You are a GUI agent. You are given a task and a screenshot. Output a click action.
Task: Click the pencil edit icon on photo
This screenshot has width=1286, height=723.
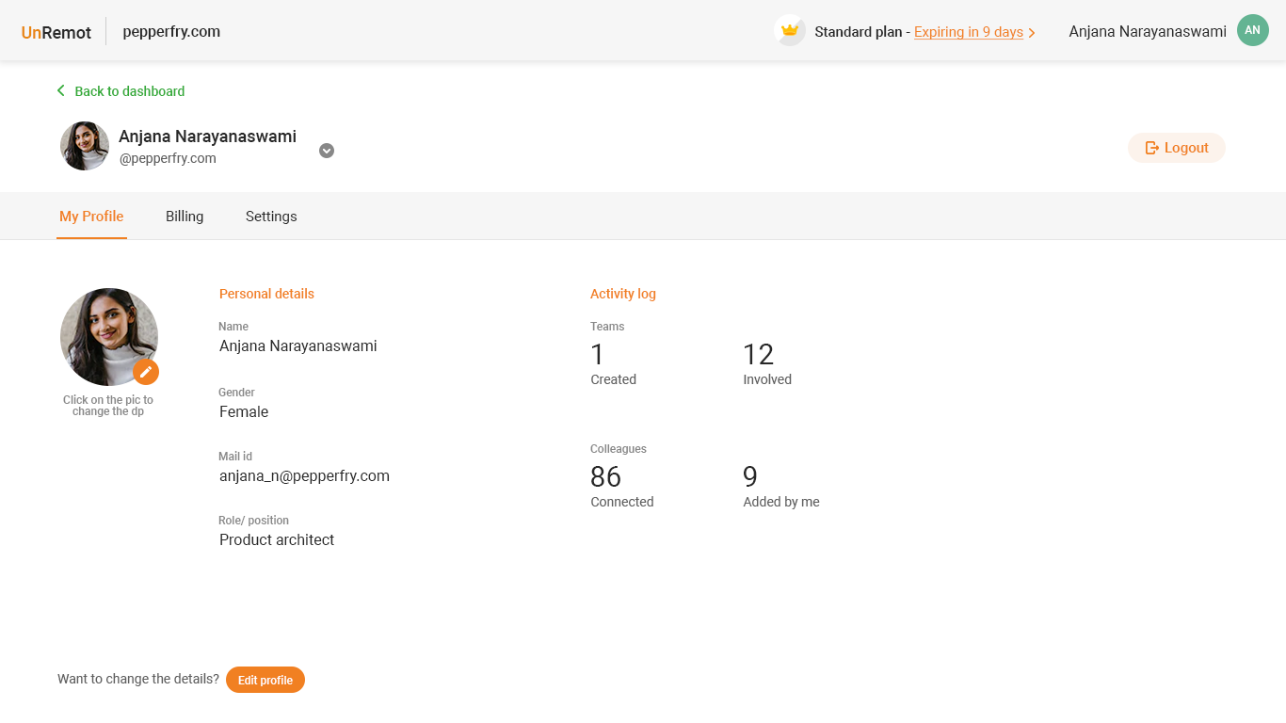146,372
